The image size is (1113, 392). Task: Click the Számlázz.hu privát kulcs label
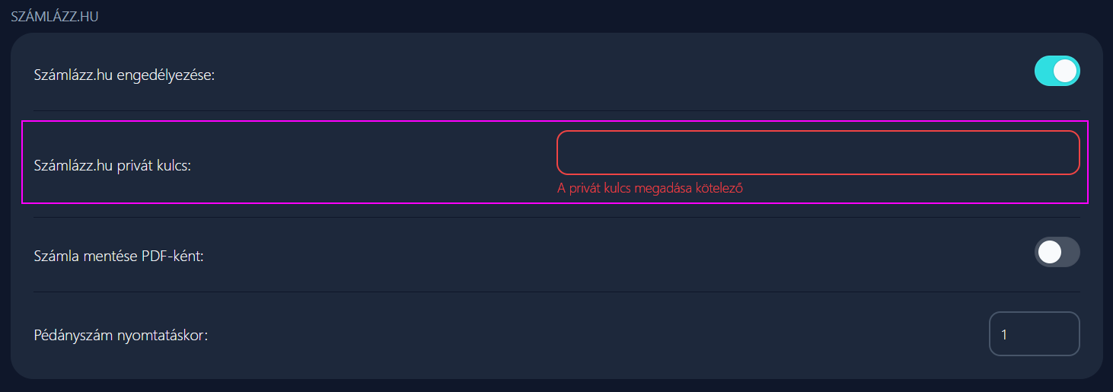click(113, 164)
